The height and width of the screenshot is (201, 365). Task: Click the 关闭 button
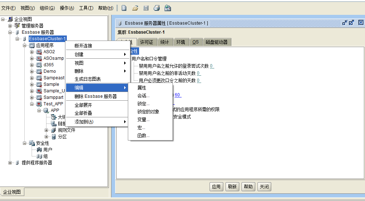264,187
